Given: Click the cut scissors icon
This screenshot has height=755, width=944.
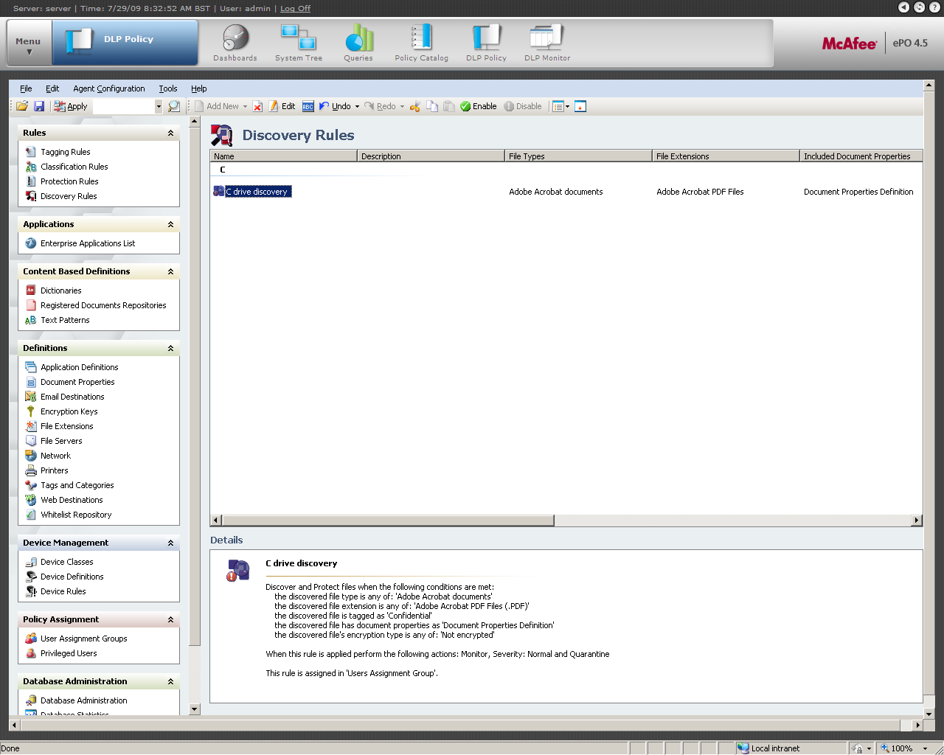Looking at the screenshot, I should pyautogui.click(x=415, y=106).
